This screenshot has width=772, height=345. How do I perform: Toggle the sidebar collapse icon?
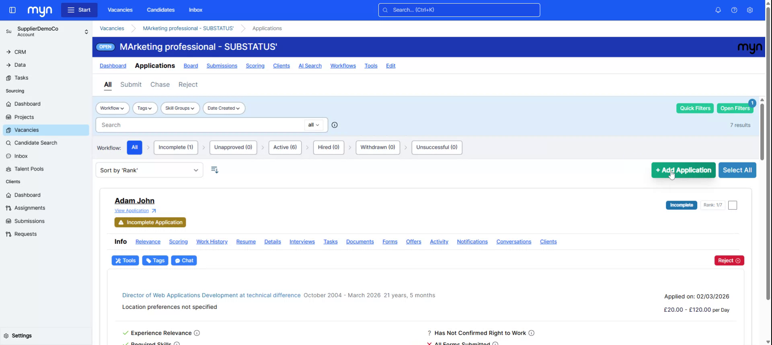(x=12, y=10)
